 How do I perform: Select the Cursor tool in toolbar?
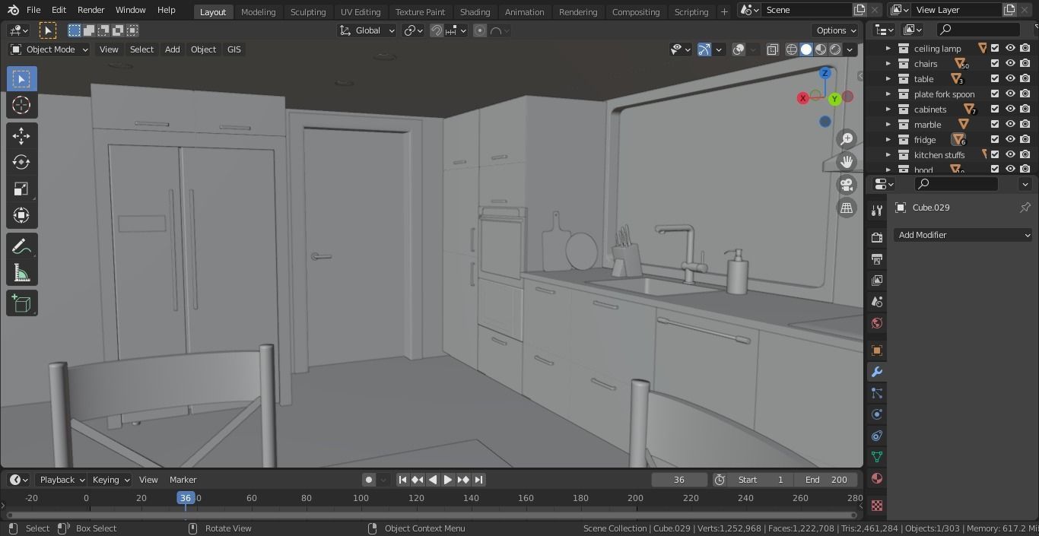21,105
